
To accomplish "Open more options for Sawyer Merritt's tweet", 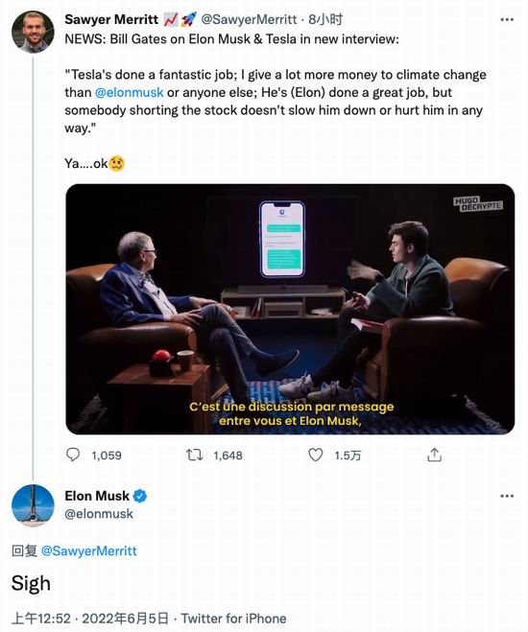I will click(507, 19).
